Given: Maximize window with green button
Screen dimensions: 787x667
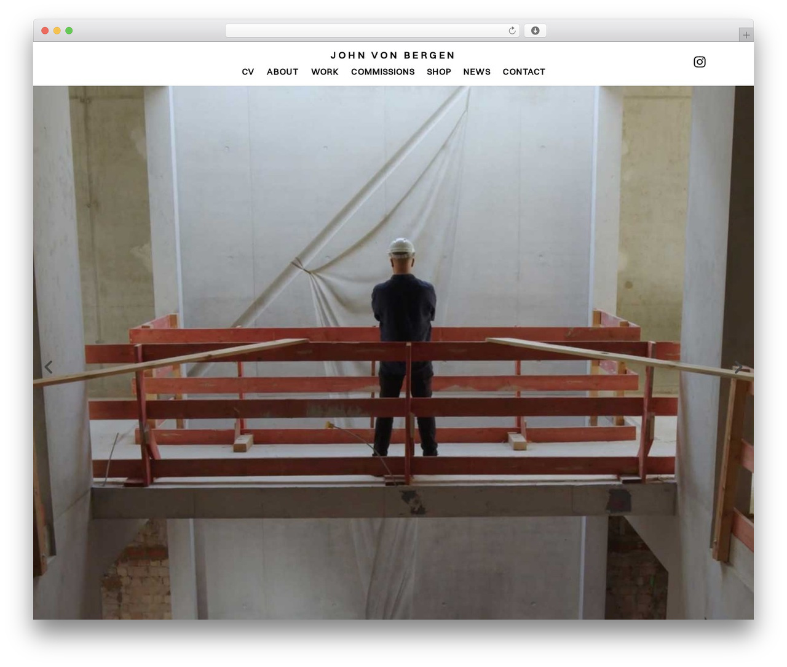Looking at the screenshot, I should click(69, 31).
